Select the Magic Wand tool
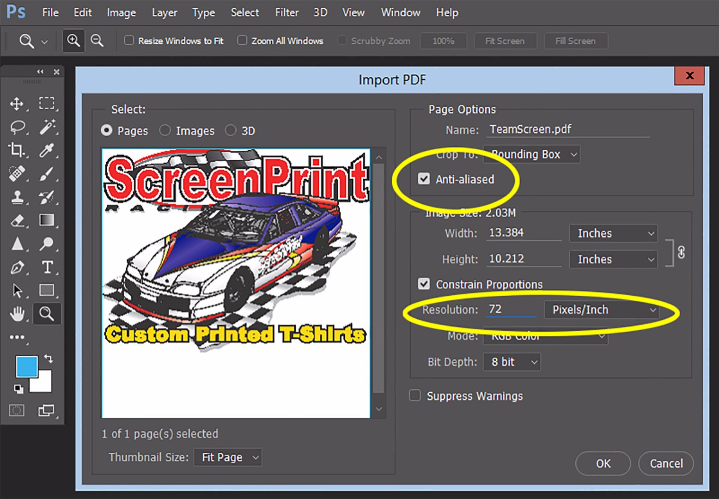The height and width of the screenshot is (499, 719). pyautogui.click(x=47, y=127)
